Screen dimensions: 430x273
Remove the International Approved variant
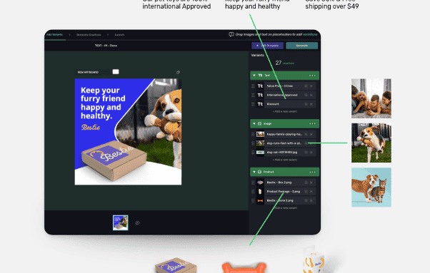pos(311,95)
